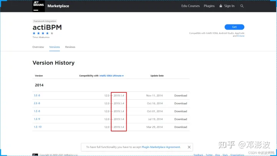
Task: Click the user icon beside Sign In
Action: tap(221, 6)
